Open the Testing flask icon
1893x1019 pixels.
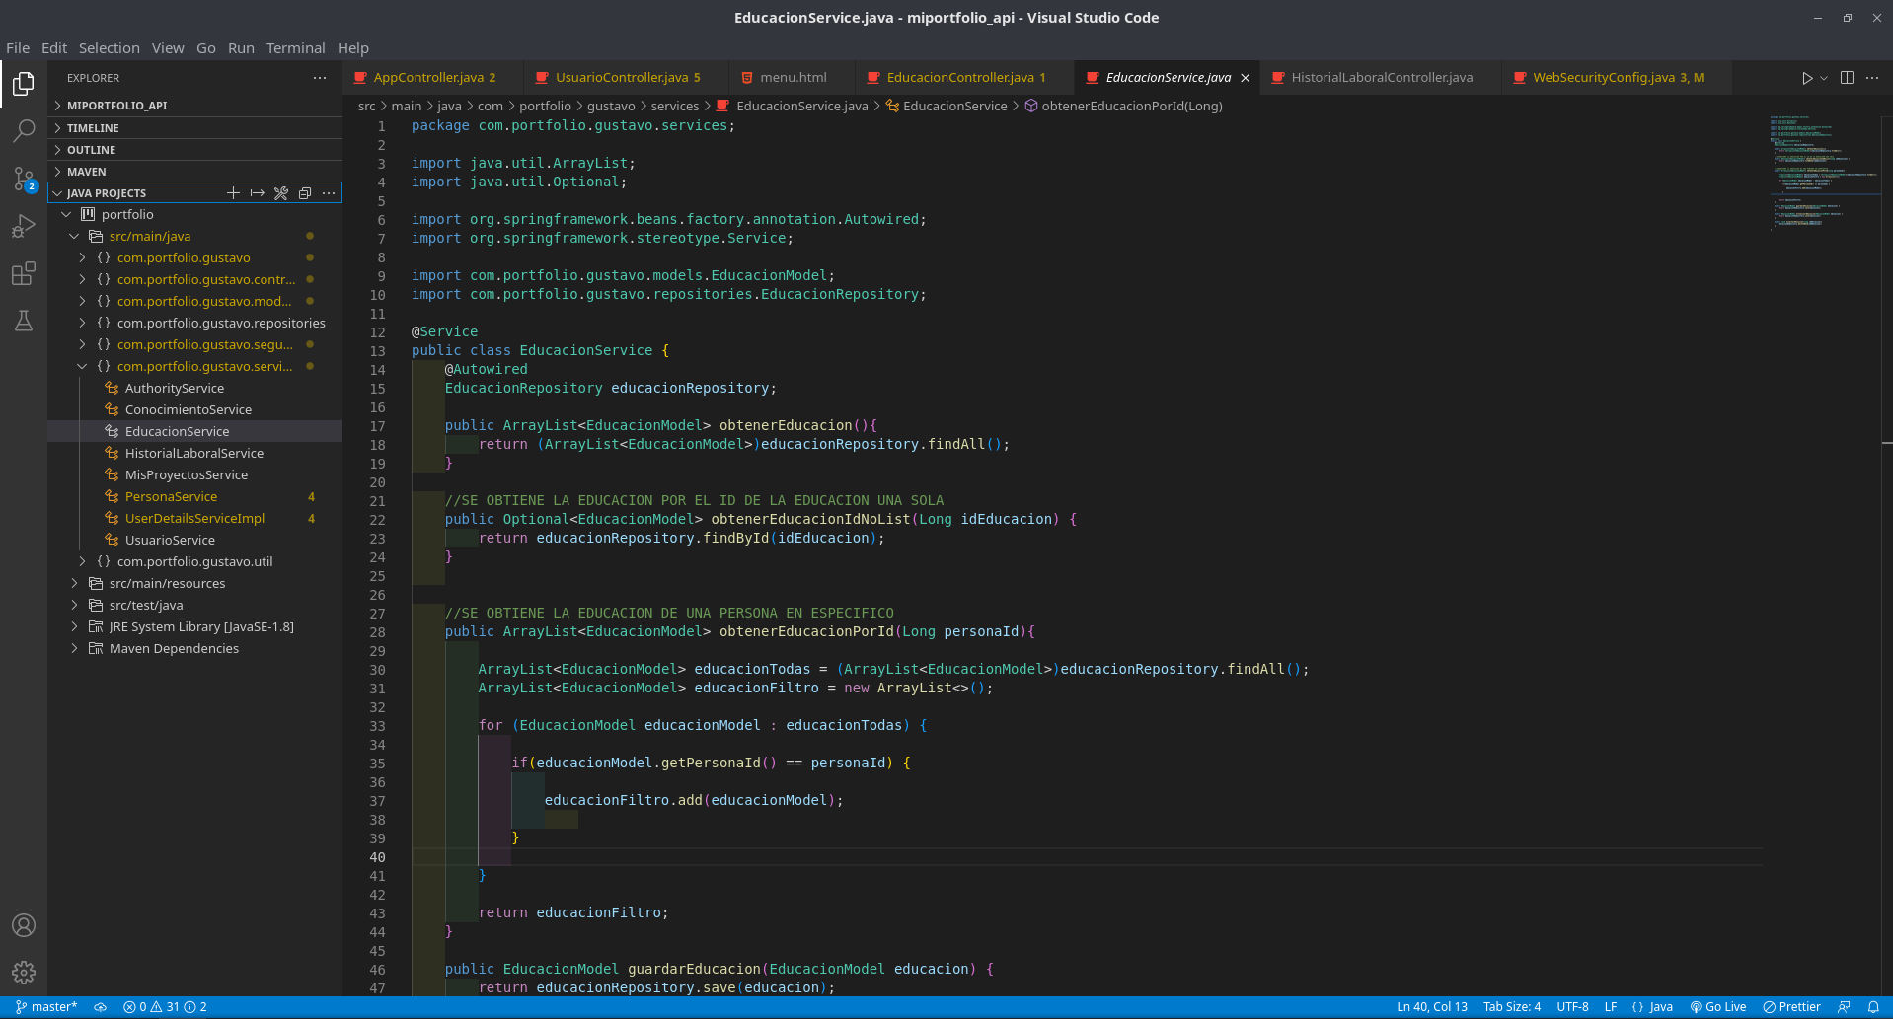coord(24,321)
